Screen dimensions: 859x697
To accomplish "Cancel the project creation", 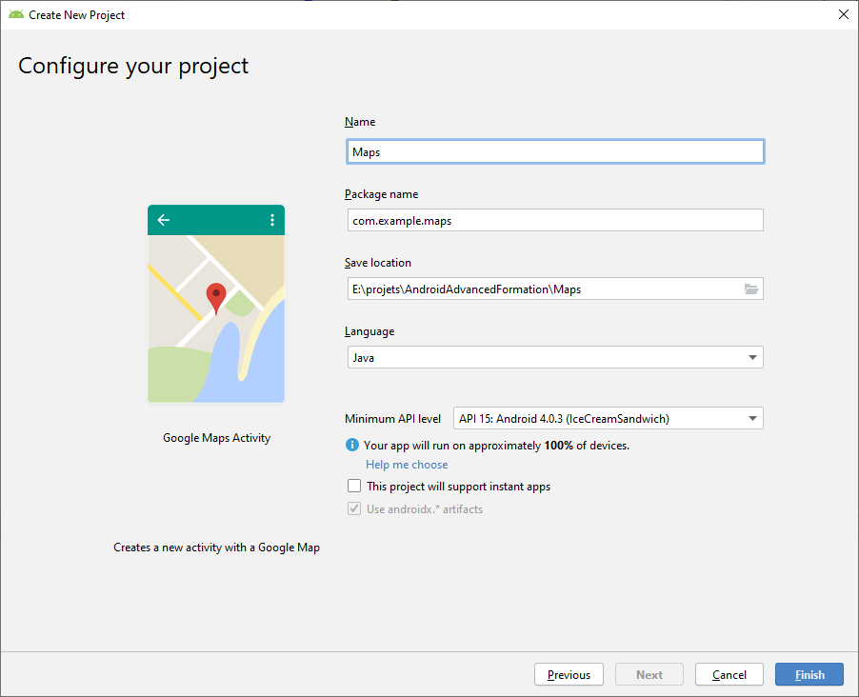I will [x=729, y=674].
